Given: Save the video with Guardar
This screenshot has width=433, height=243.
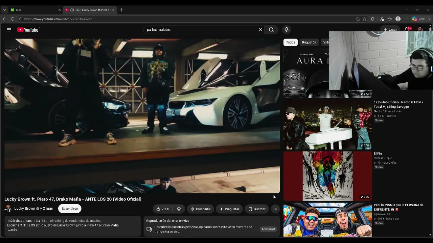Looking at the screenshot, I should [257, 209].
